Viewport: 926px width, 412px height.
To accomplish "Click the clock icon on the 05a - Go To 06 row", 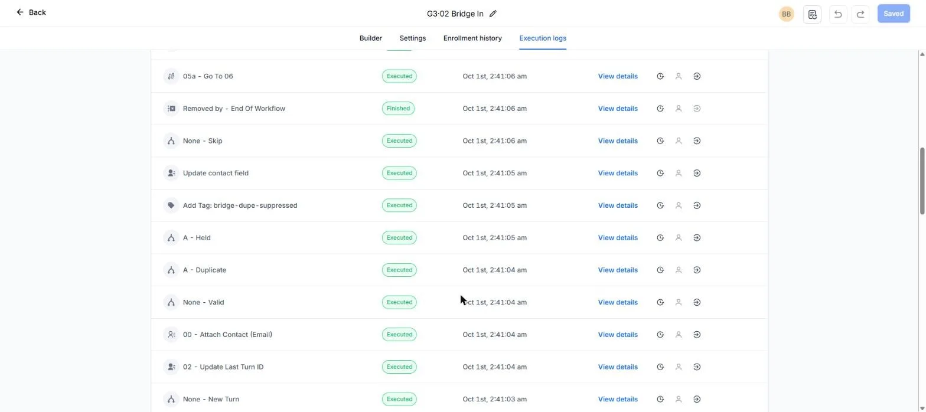I will [x=660, y=76].
